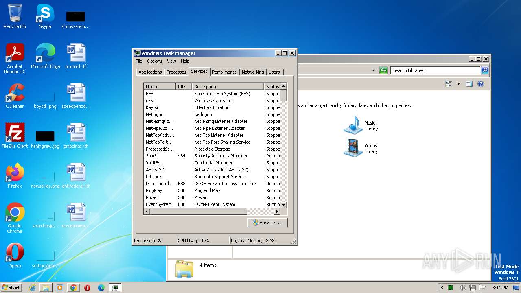
Task: Click Chrome icon in taskbar
Action: point(74,288)
